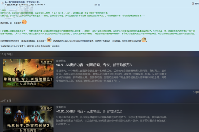Viewport: 199px width, 132px height.
Task: Open the 元素领主 update thumbnail image
Action: 28,119
